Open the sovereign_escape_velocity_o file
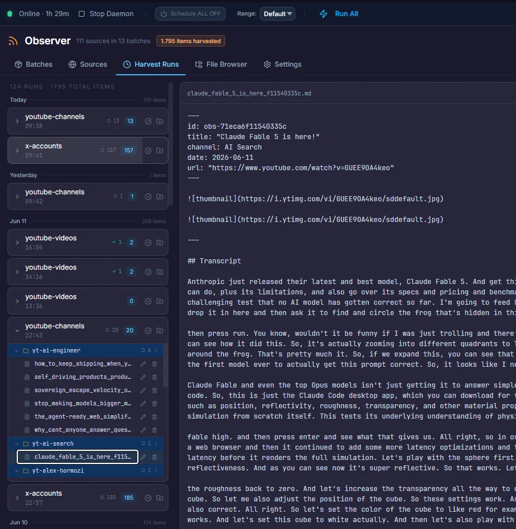The height and width of the screenshot is (529, 516). pos(83,390)
